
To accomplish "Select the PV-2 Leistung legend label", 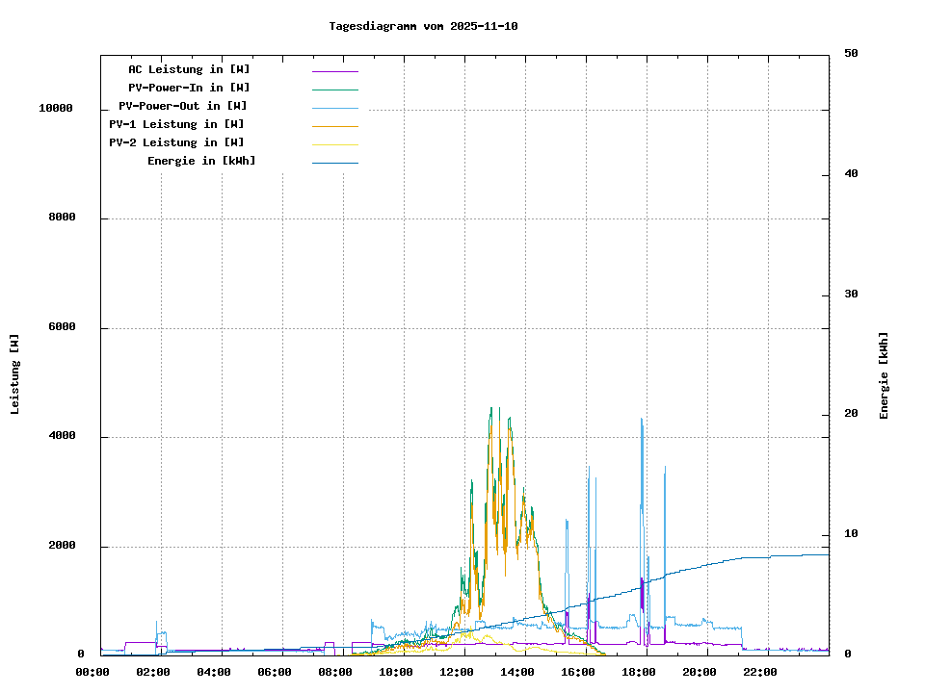I will point(176,142).
